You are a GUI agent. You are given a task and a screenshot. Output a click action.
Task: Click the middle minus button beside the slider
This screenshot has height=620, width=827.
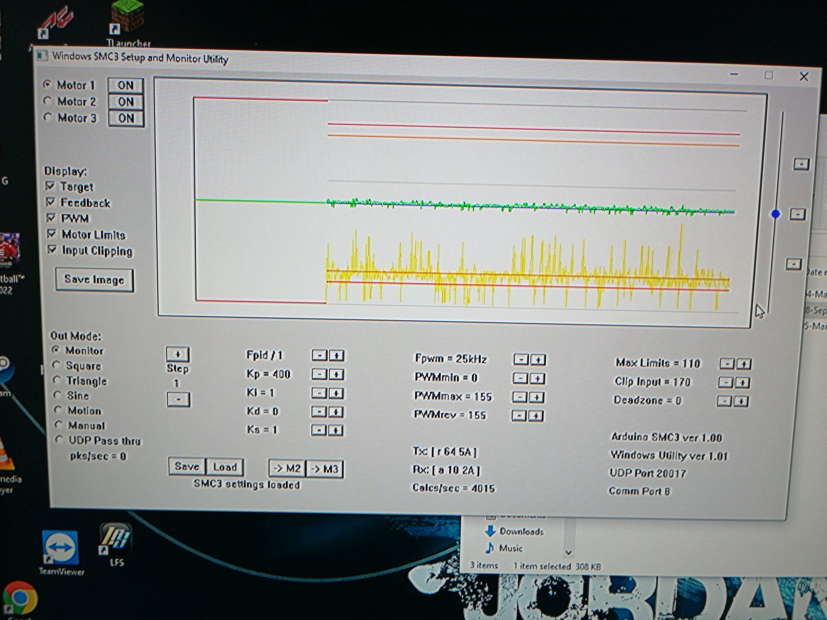tap(798, 214)
